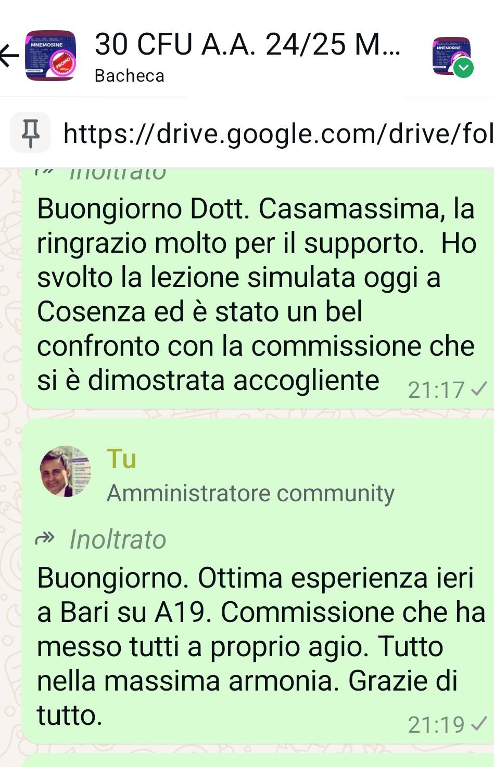Tap partially hidden Inoltrato label at top
Viewport: 494px width, 767px height.
click(x=118, y=174)
